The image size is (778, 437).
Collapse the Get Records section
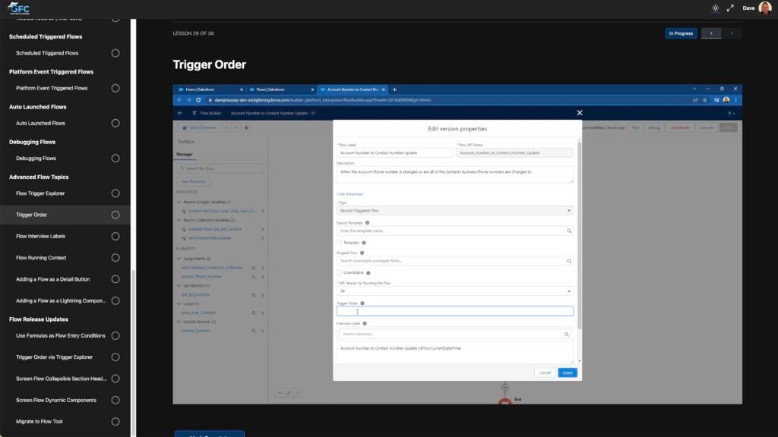click(x=179, y=286)
